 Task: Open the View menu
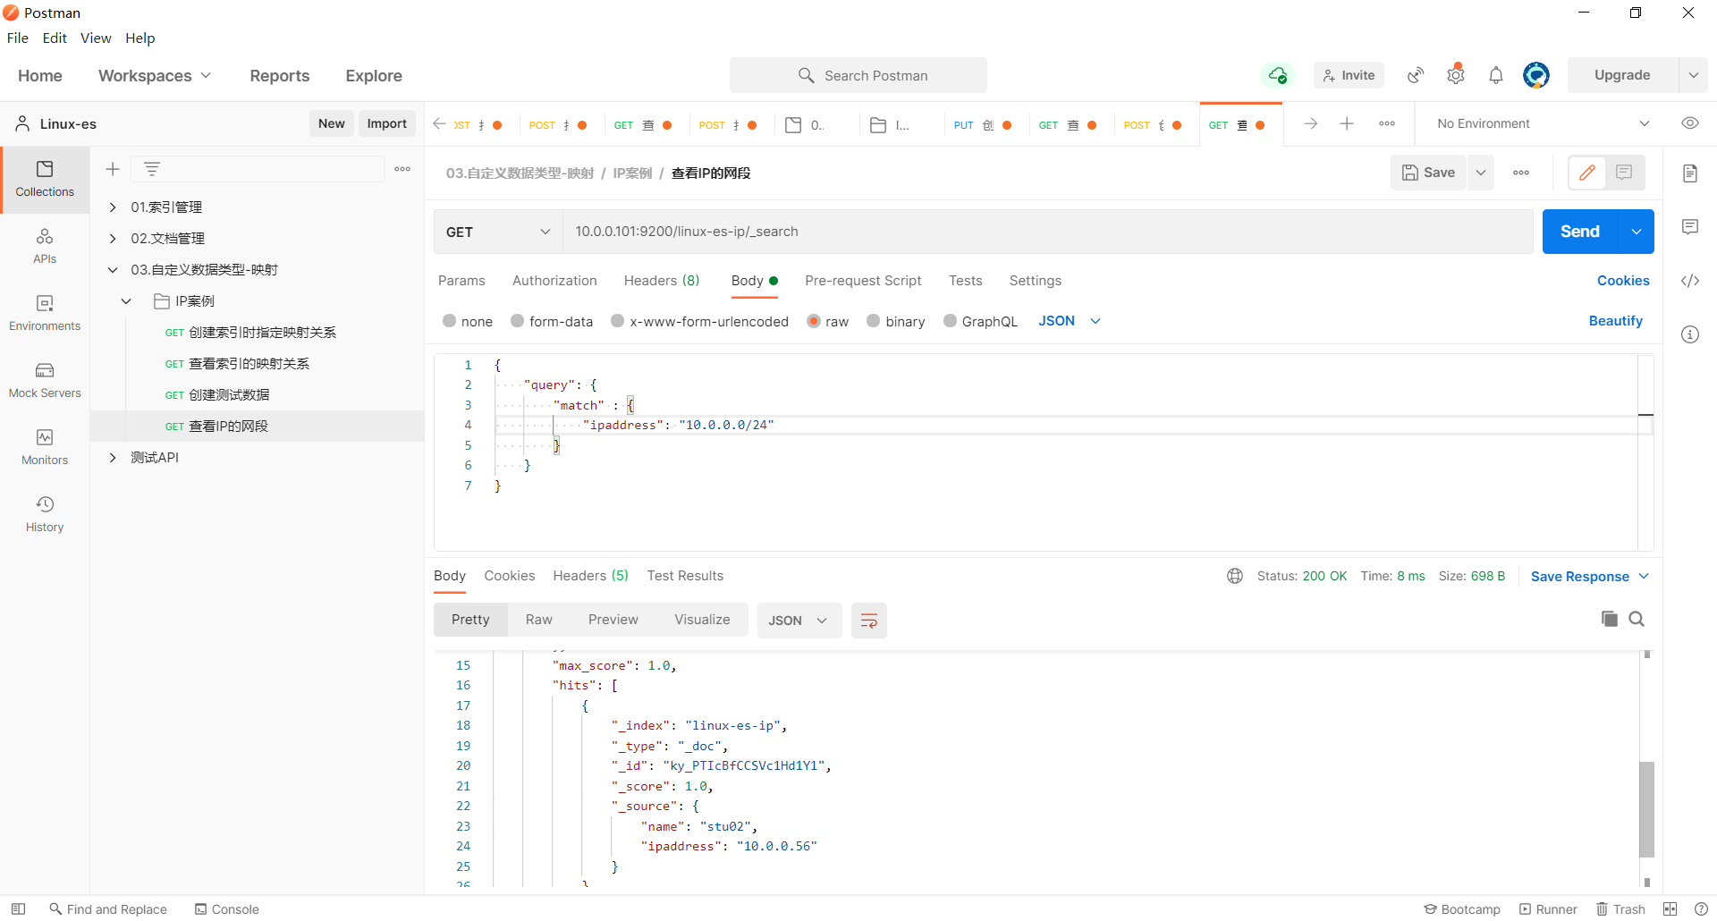(96, 38)
